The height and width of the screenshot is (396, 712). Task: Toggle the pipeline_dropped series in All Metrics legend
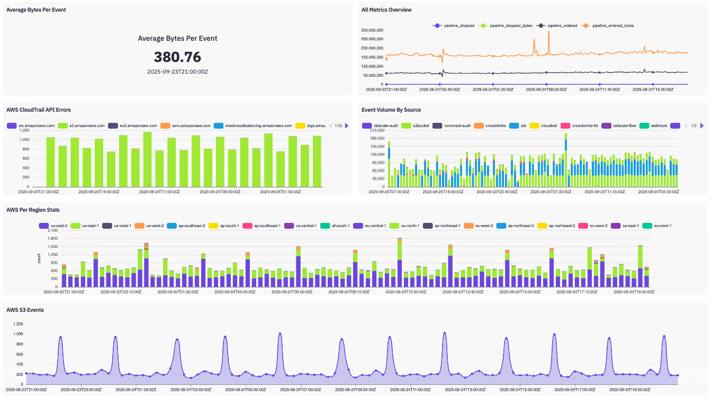tap(454, 25)
